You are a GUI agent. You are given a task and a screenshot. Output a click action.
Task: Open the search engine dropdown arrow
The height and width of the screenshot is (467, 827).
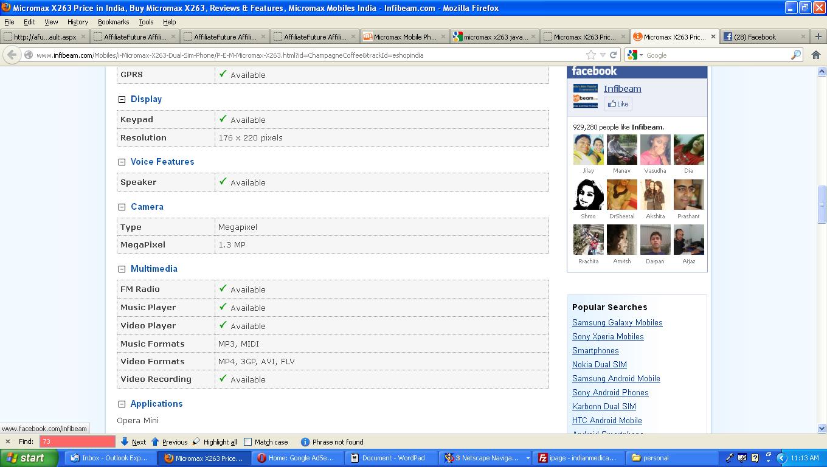(641, 55)
